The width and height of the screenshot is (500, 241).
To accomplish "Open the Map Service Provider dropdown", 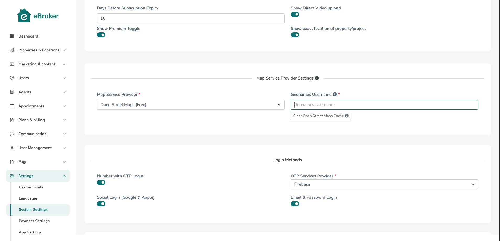I will coord(191,105).
